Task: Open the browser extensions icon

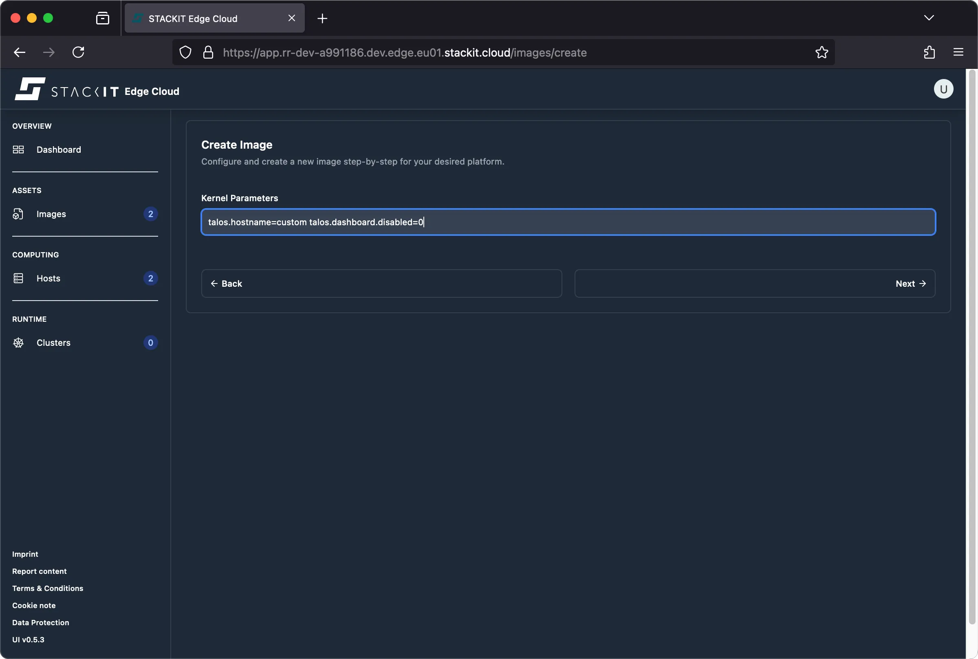Action: pos(929,52)
